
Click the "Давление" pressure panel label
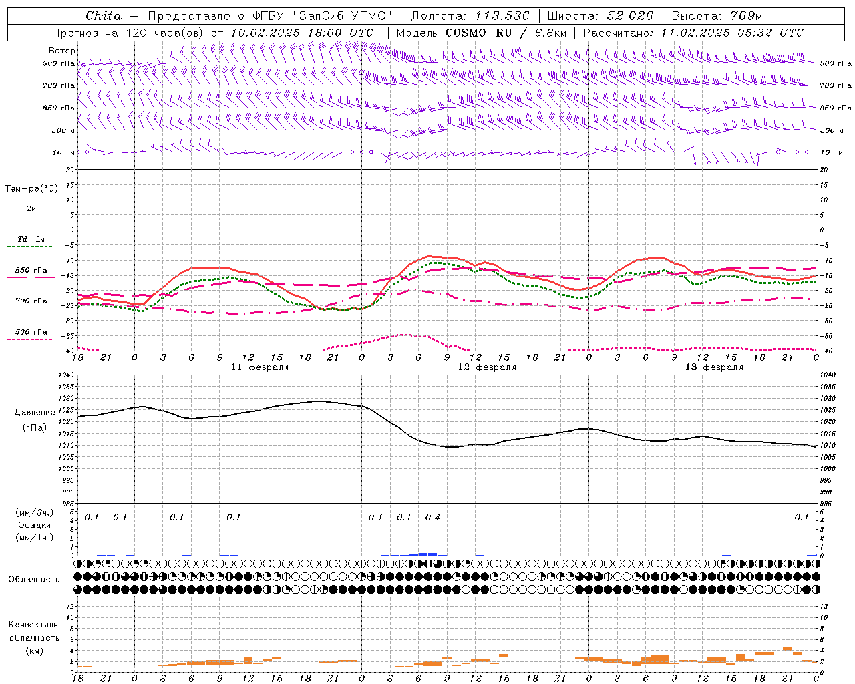tap(35, 413)
